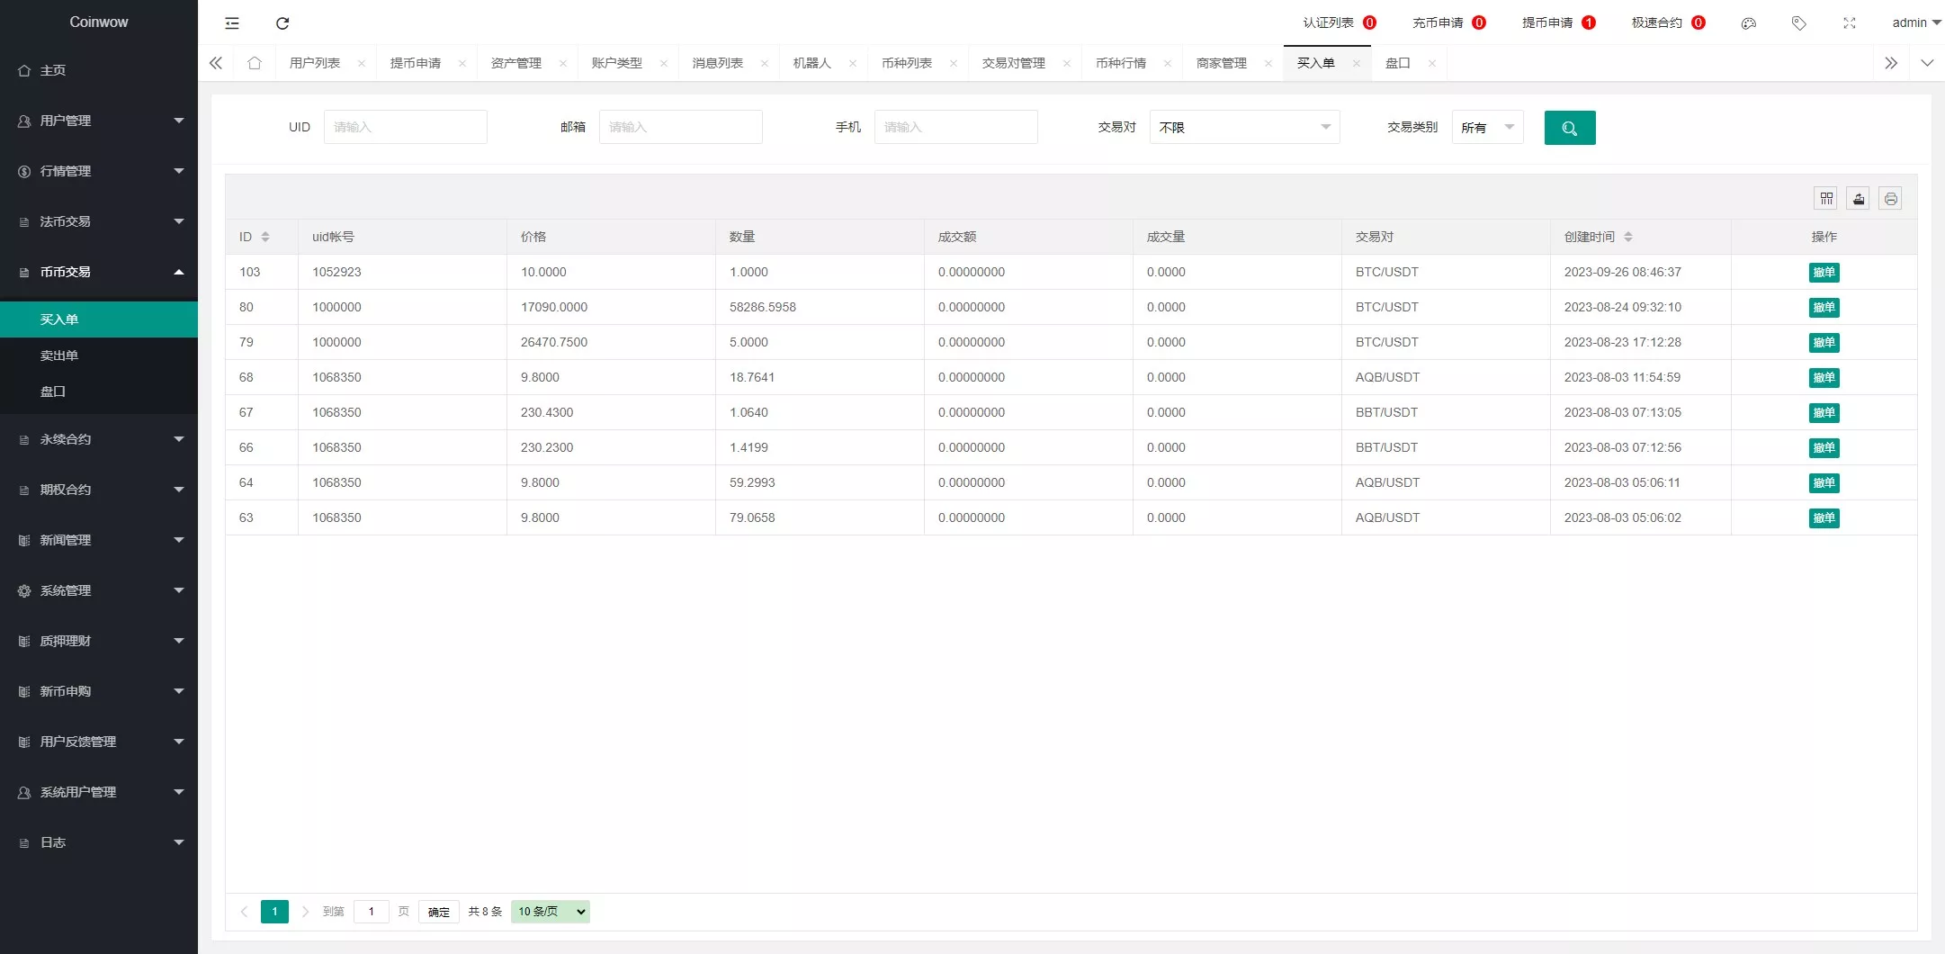Open the theme palette icon in header
1945x954 pixels.
click(1748, 23)
